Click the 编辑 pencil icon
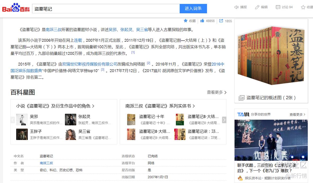The height and width of the screenshot is (183, 313). [x=257, y=7]
